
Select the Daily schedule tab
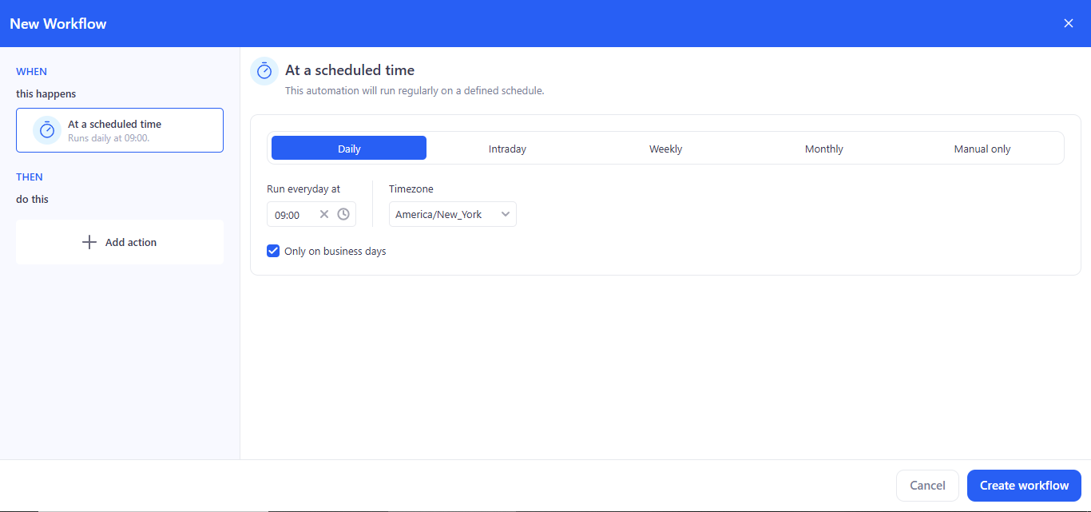[349, 149]
